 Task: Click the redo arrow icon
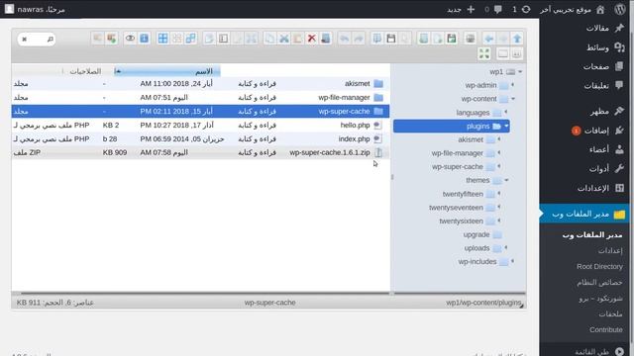coord(359,39)
